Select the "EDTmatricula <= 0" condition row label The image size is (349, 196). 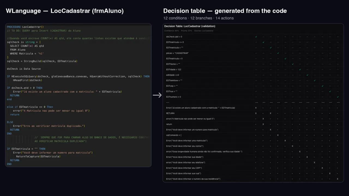point(175,42)
